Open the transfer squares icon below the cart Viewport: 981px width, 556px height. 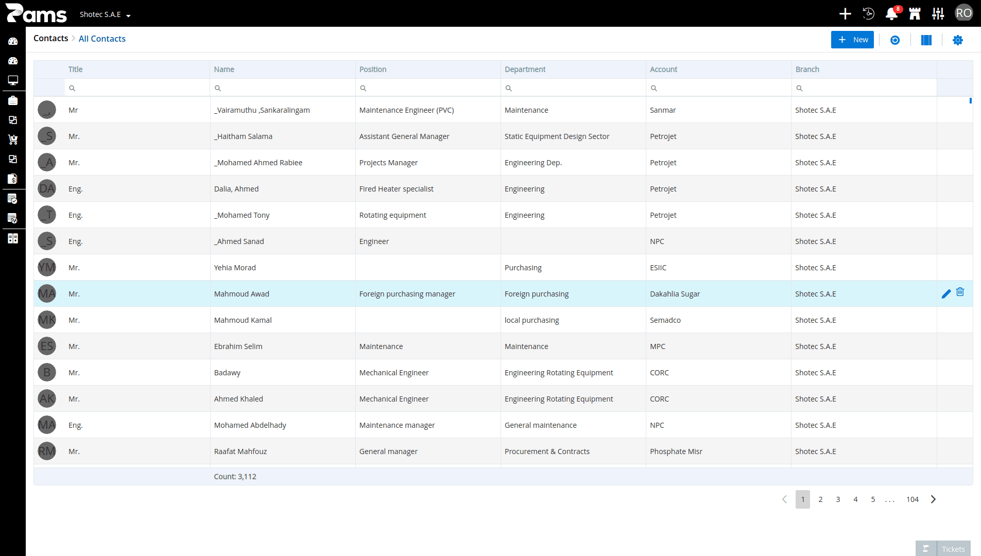click(x=13, y=159)
